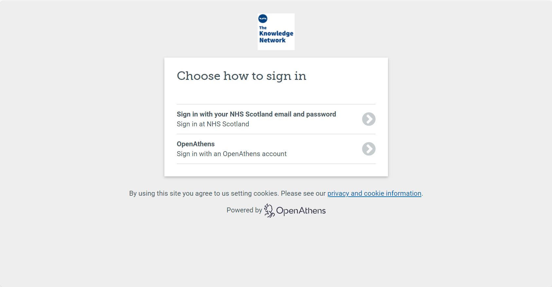Image resolution: width=552 pixels, height=287 pixels.
Task: Click the blue circular emblem in the logo
Action: [x=263, y=19]
